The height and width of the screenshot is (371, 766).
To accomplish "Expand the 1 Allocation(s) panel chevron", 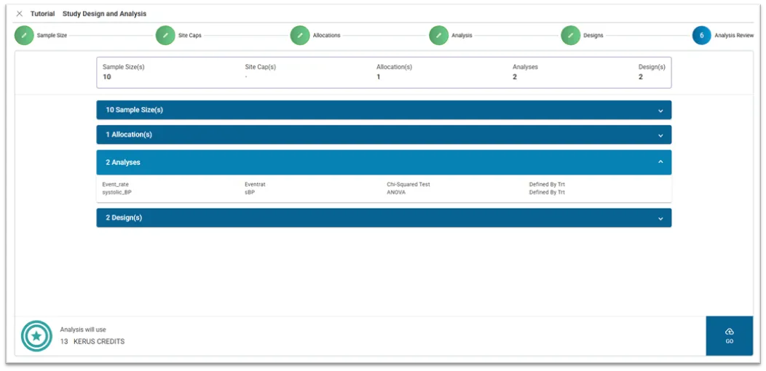I will 660,135.
